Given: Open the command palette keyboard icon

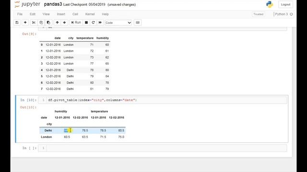Looking at the screenshot, I should click(x=138, y=22).
